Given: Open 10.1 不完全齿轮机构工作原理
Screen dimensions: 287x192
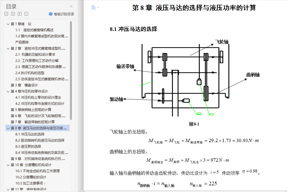Looking at the screenshot, I should pyautogui.click(x=38, y=171).
